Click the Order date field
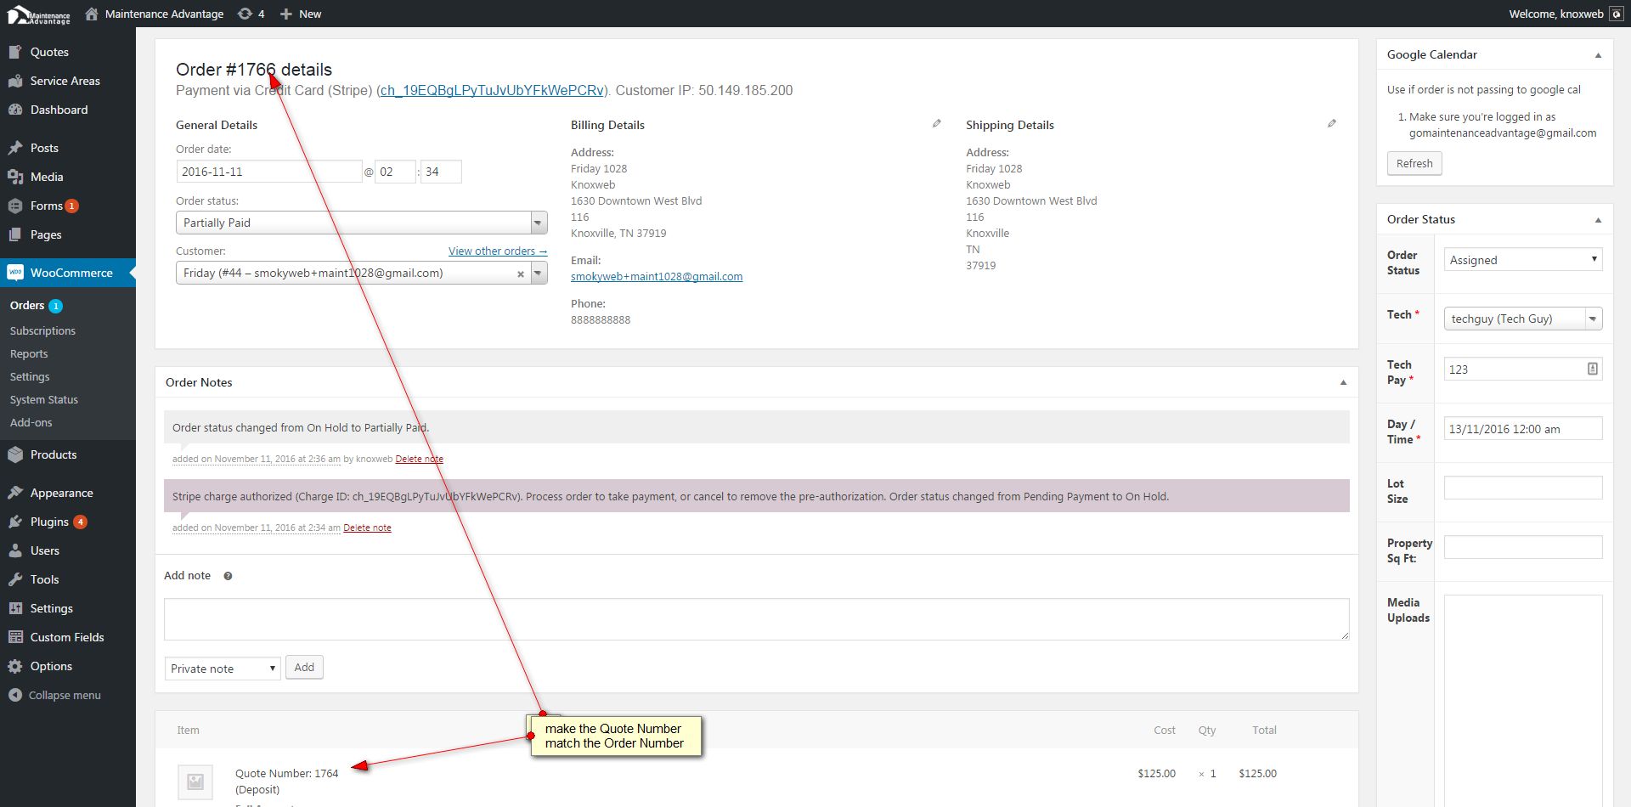 tap(269, 172)
